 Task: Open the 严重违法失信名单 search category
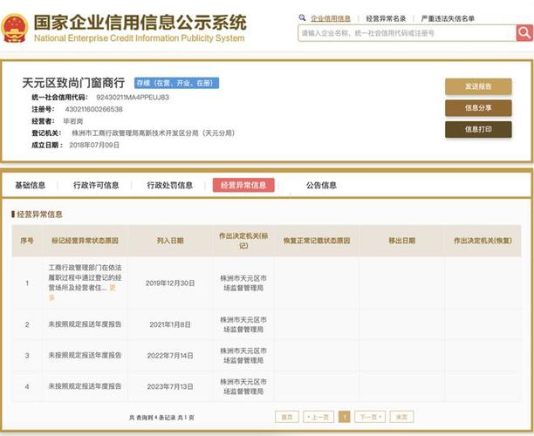448,18
